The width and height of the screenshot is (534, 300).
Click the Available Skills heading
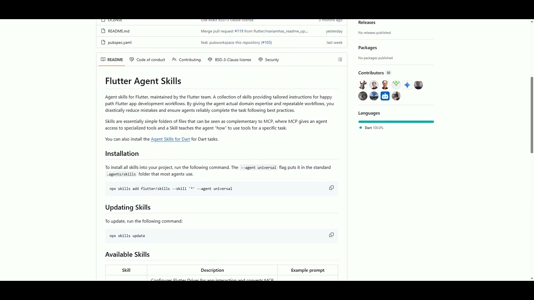pyautogui.click(x=127, y=255)
